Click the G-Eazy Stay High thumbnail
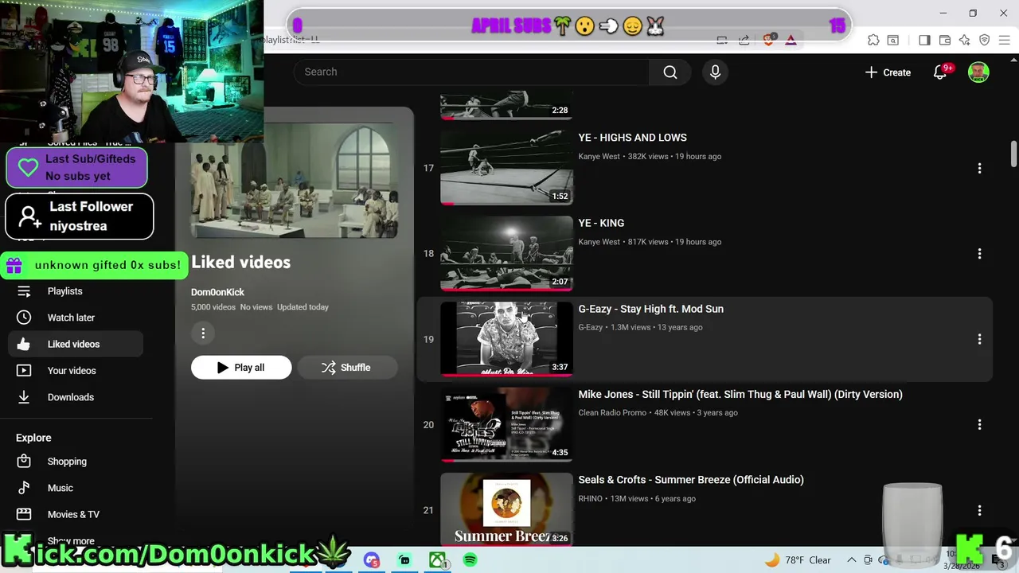 click(x=506, y=339)
